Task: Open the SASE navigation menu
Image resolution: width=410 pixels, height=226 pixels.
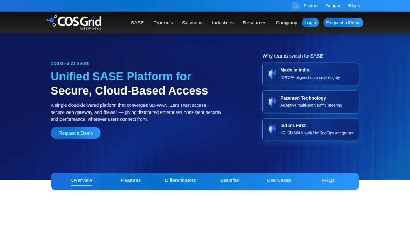Action: (137, 23)
